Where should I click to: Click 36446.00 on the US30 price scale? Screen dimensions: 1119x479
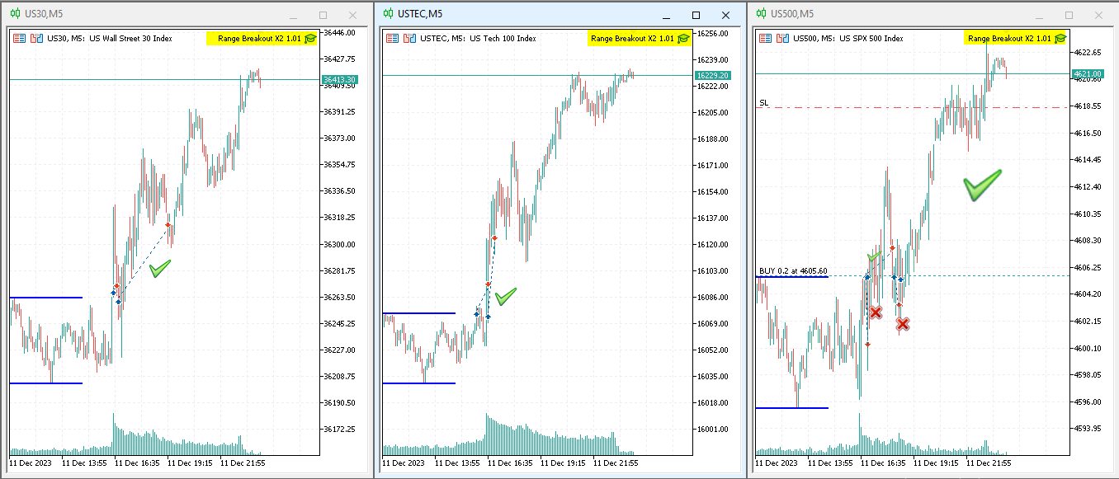[339, 32]
